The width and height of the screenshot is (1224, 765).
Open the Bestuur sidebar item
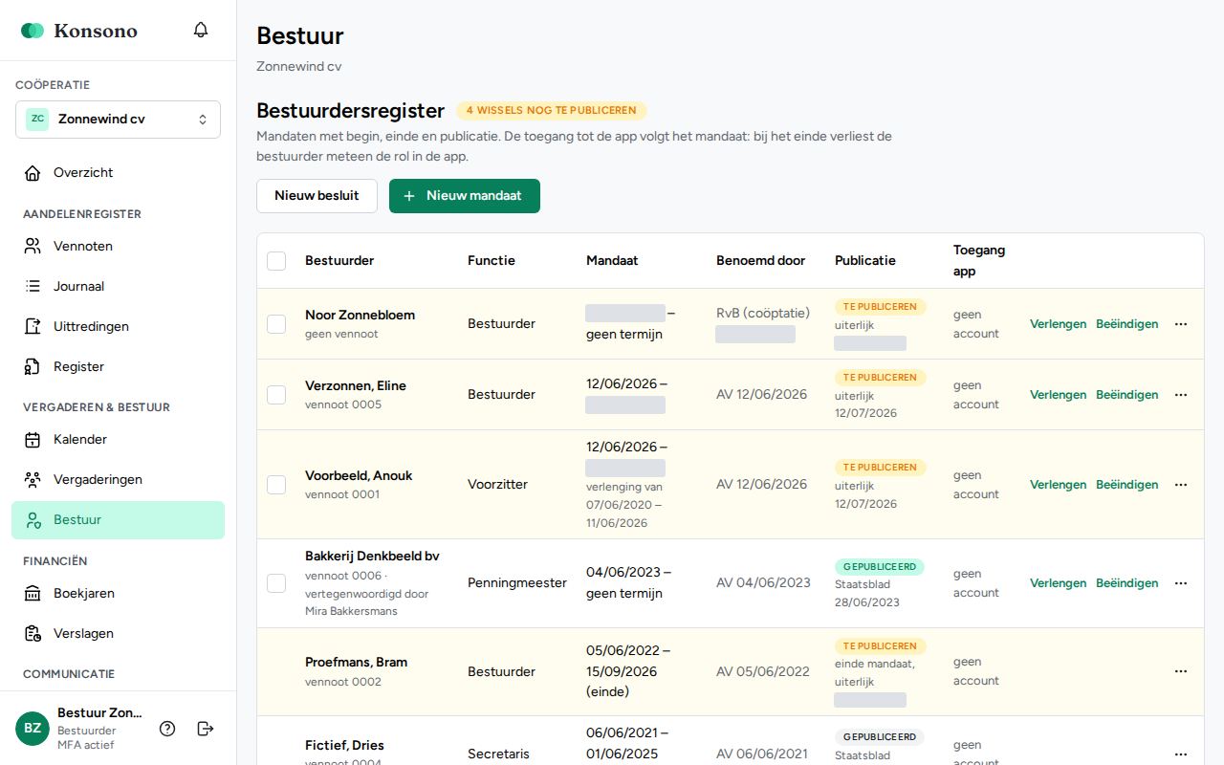[118, 520]
